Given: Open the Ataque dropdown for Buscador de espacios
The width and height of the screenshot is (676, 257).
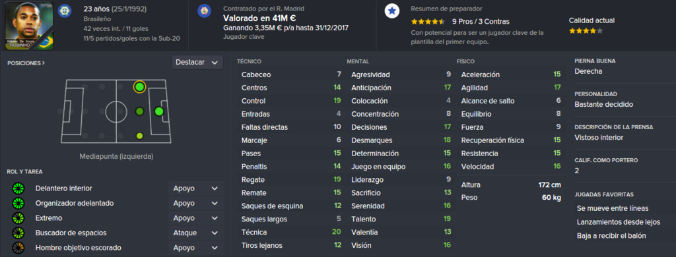Looking at the screenshot, I should click(196, 233).
